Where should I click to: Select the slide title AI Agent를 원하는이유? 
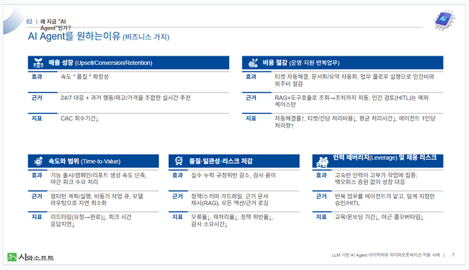pyautogui.click(x=74, y=36)
